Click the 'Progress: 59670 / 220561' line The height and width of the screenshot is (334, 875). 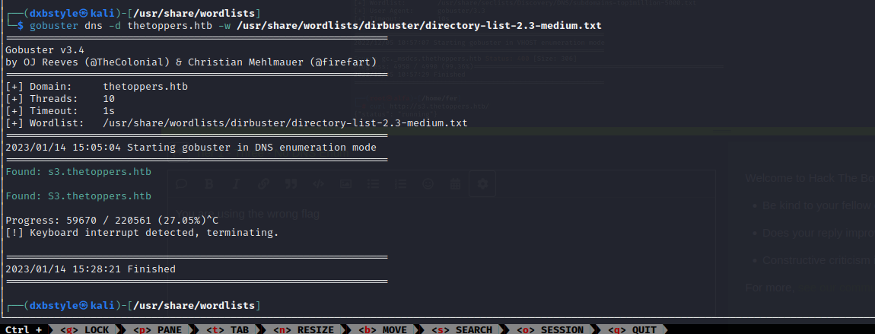[112, 221]
